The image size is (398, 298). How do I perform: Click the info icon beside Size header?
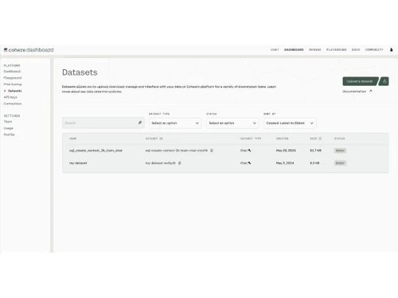click(x=320, y=138)
